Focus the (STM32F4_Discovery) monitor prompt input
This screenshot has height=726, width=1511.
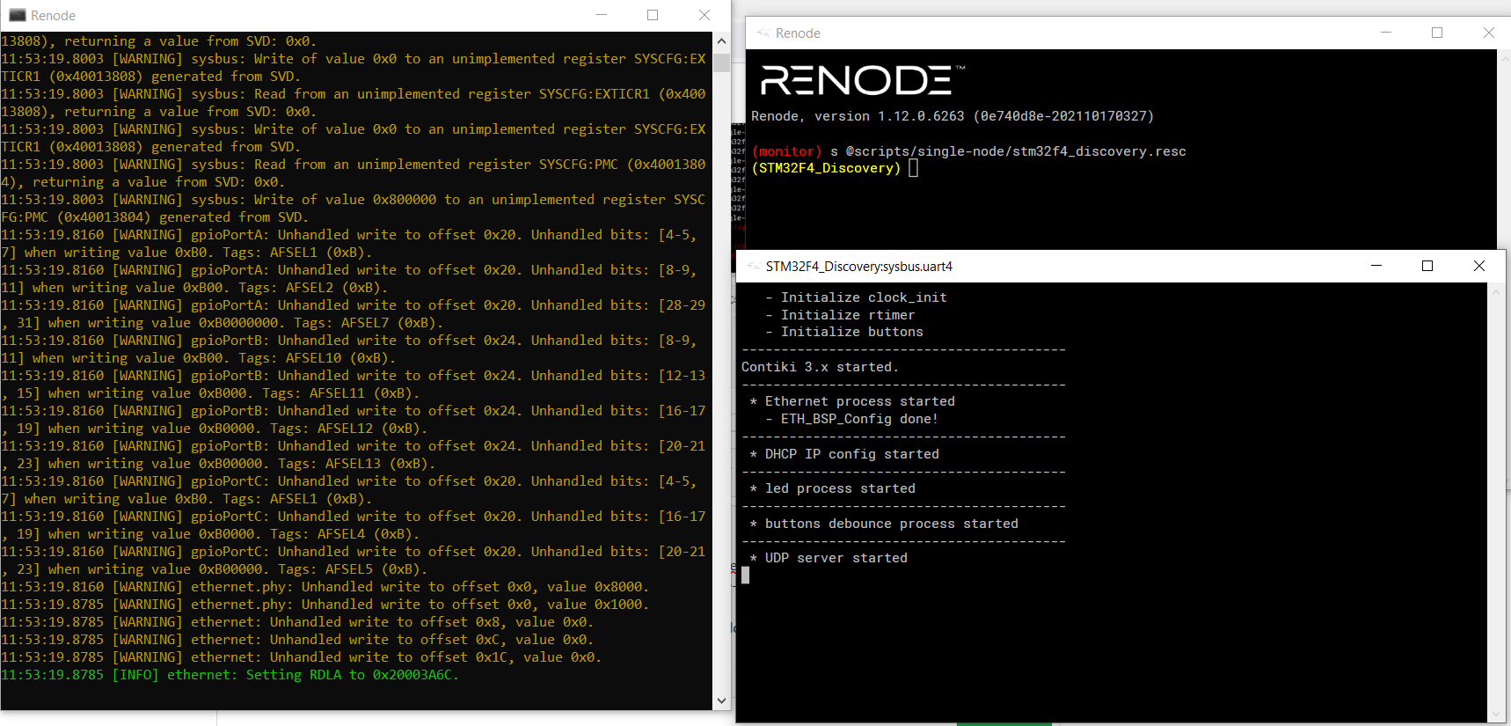tap(913, 168)
